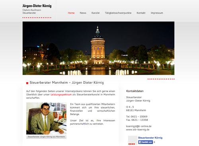
Task: Click the Facebook page profile thumbnail
Action: [x=133, y=140]
